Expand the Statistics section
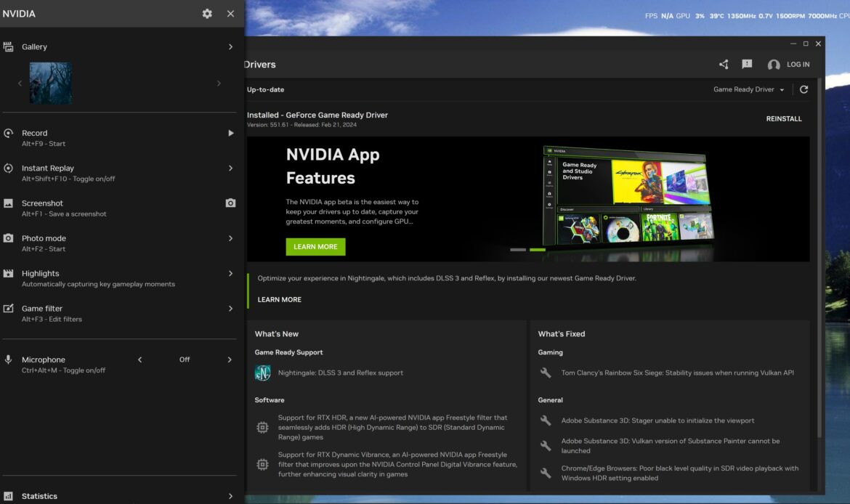Image resolution: width=850 pixels, height=504 pixels. point(230,496)
